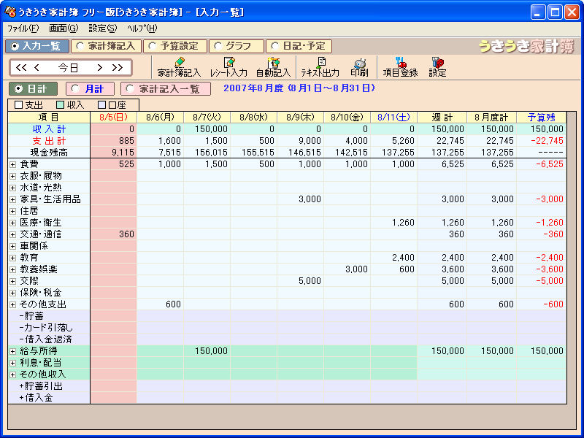Switch to 家計簿記入 radio tab

point(106,46)
